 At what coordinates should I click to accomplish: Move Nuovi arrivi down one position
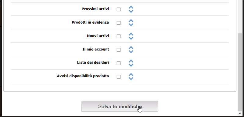[131, 38]
